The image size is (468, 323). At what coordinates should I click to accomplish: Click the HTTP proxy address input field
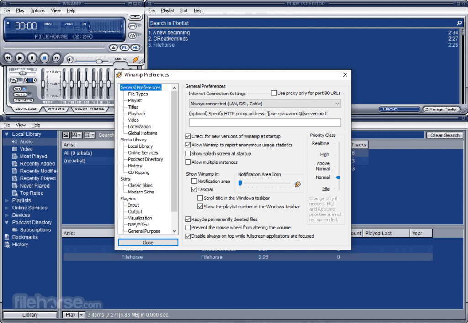pyautogui.click(x=264, y=122)
